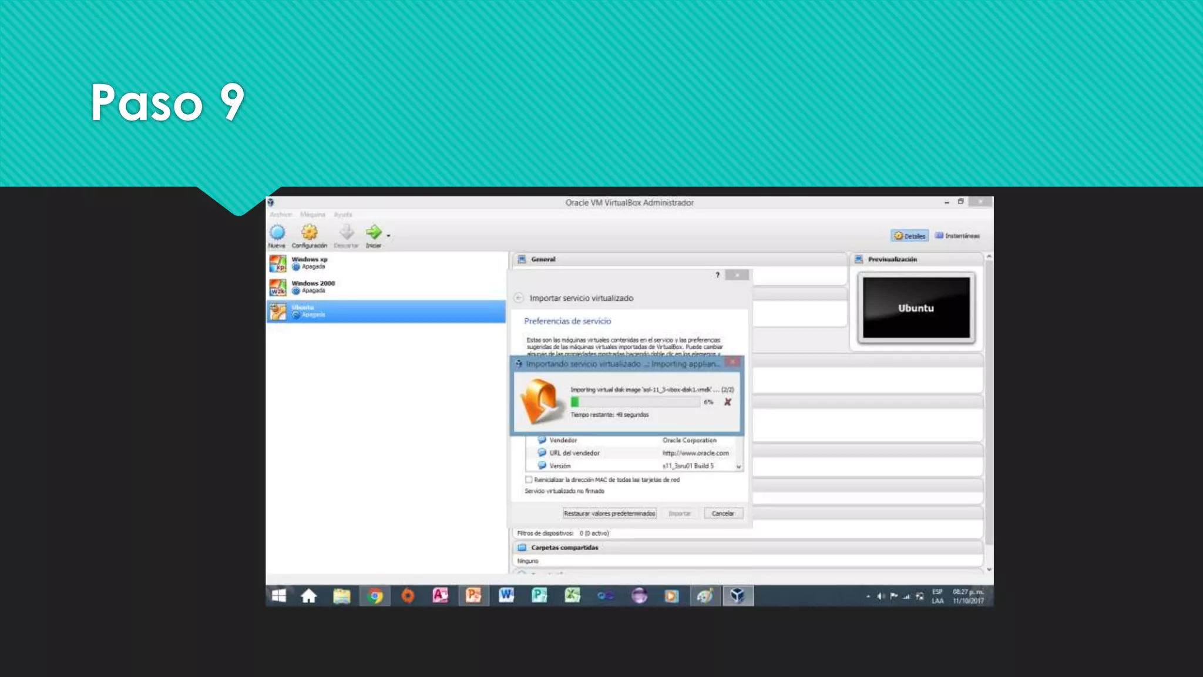Open the Archivo menu
1203x677 pixels.
click(x=280, y=215)
